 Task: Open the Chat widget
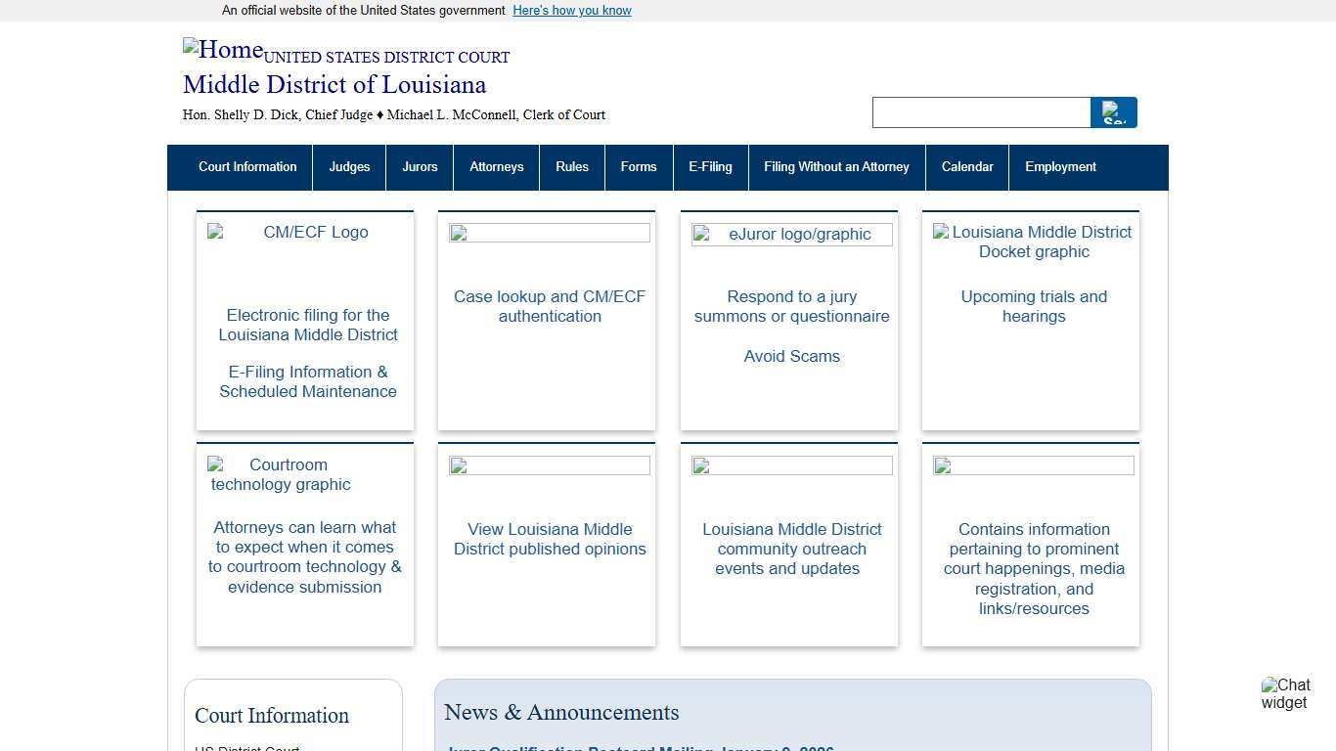(1285, 693)
